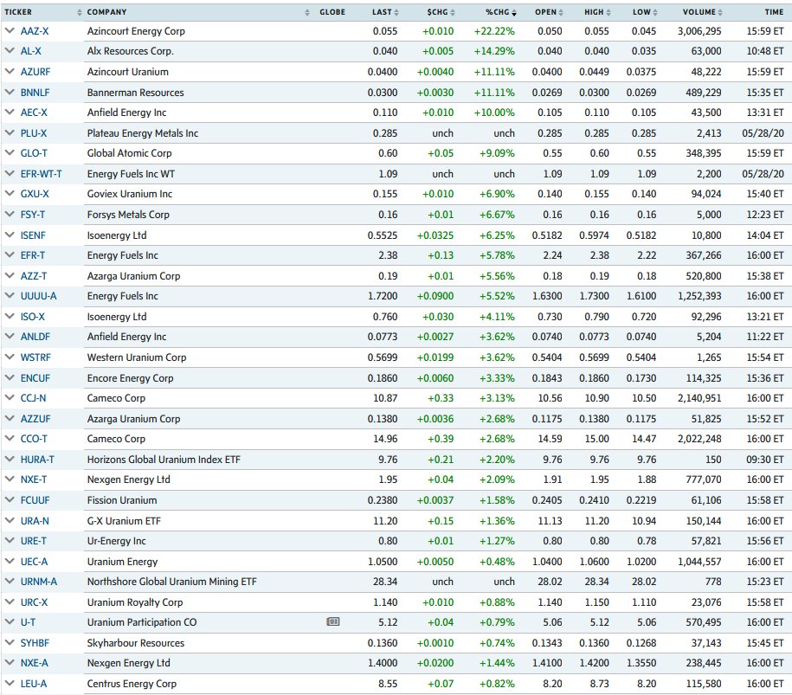Sort by VOLUME column header
The image size is (792, 695).
(x=702, y=12)
